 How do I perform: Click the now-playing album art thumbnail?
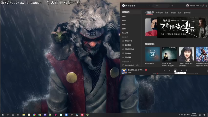click(x=124, y=71)
